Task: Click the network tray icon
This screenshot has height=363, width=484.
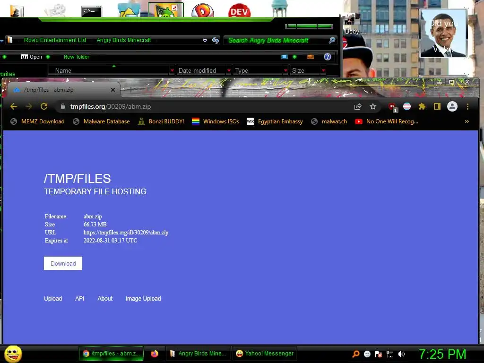Action: (390, 354)
